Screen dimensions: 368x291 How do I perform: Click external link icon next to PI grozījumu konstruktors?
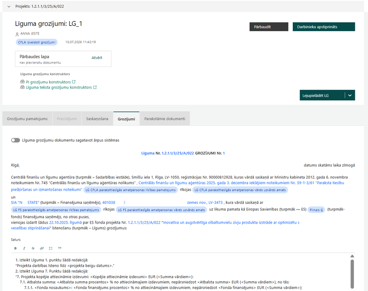click(74, 82)
